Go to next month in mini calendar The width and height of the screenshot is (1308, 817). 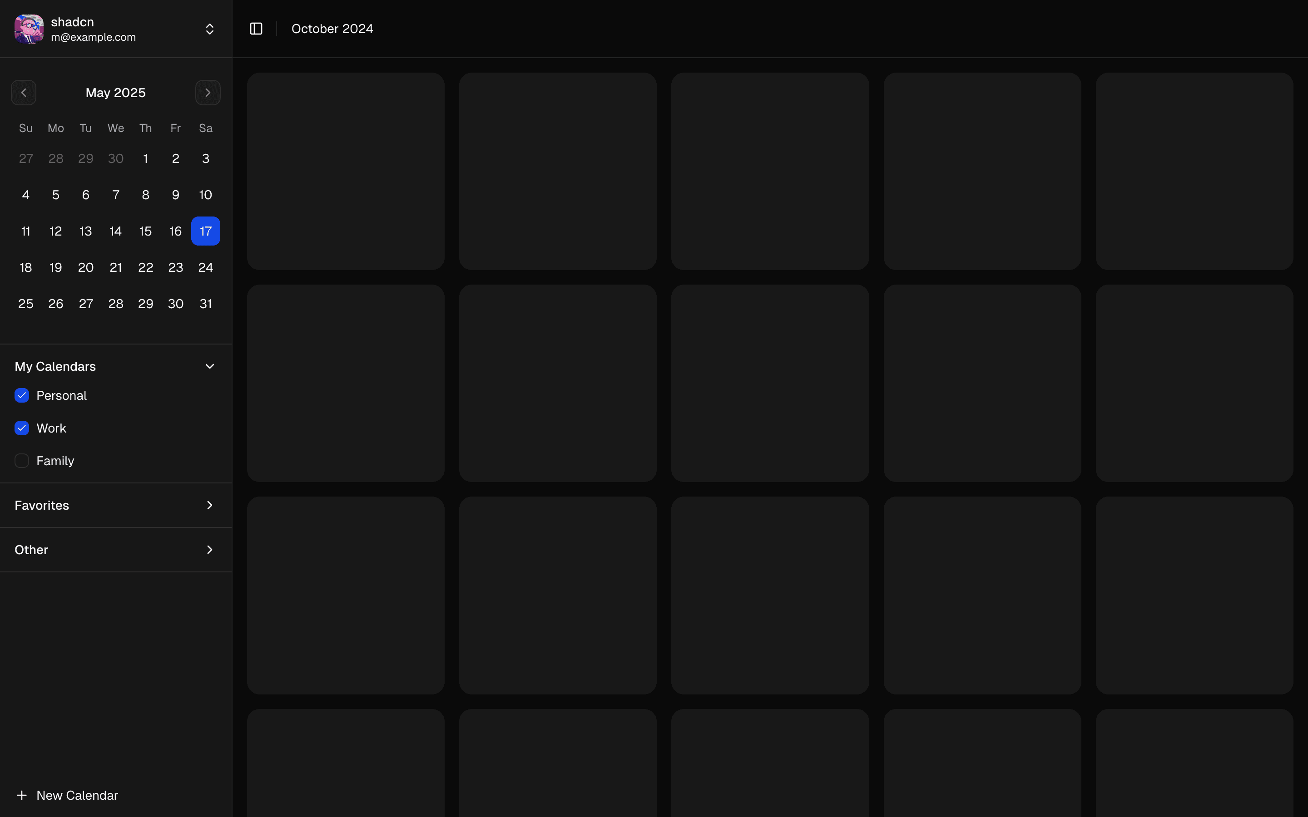pyautogui.click(x=208, y=93)
